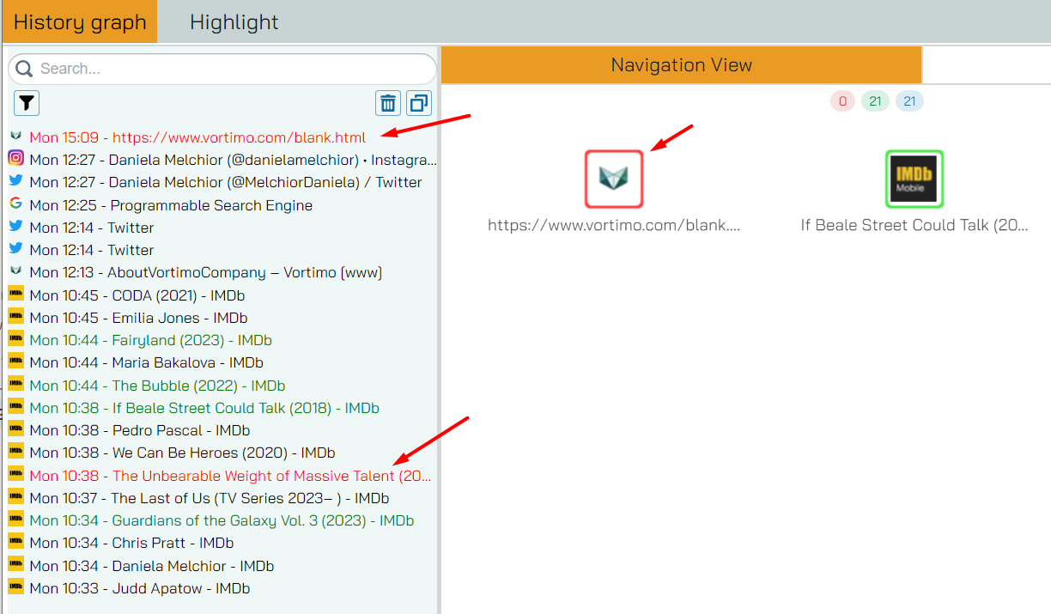The image size is (1051, 614).
Task: Click IMDb icon beside Unbearable Weight entry
Action: pyautogui.click(x=15, y=474)
